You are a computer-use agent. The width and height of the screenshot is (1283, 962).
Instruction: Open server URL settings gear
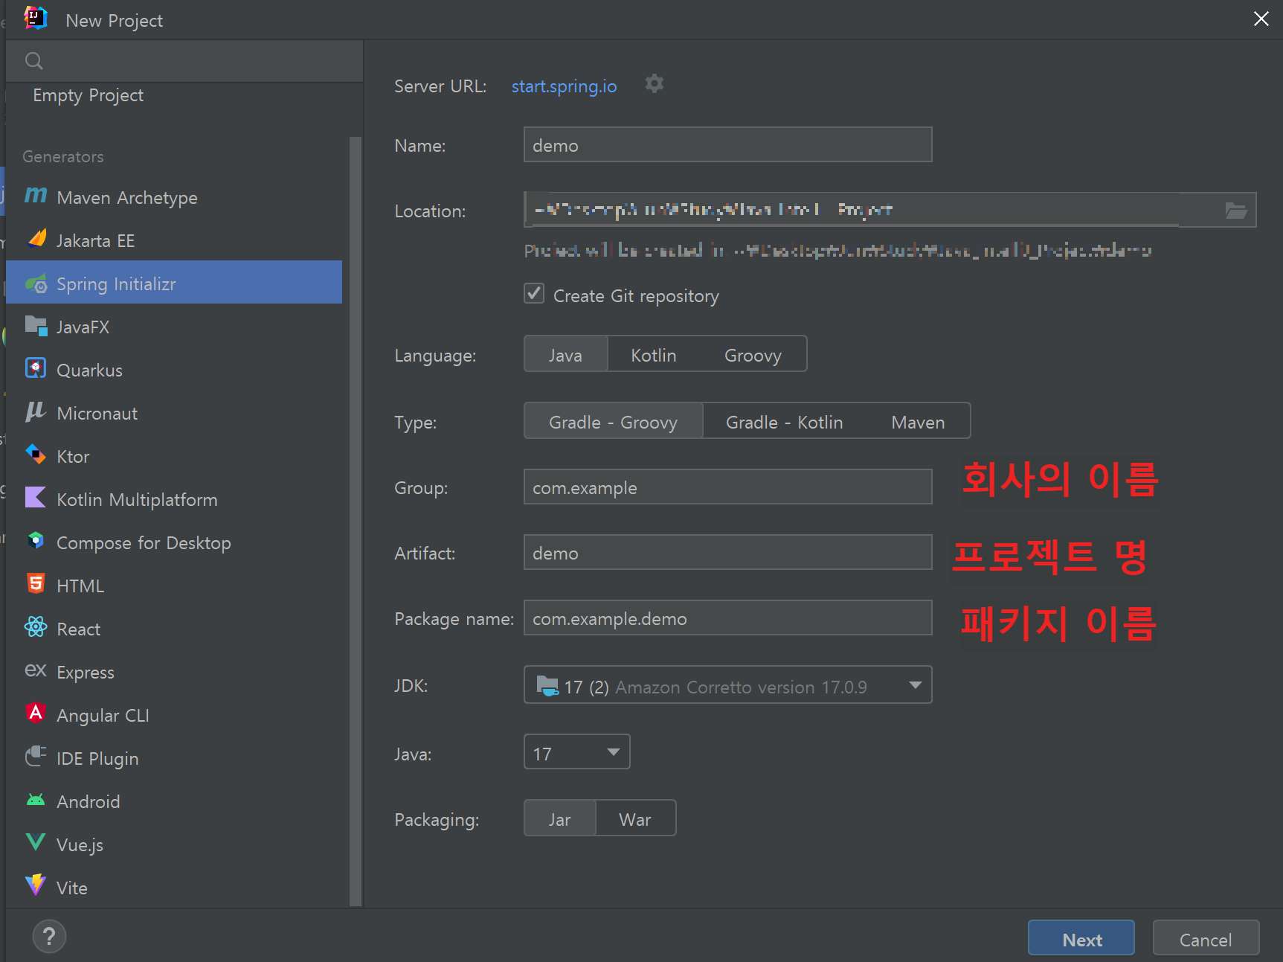pyautogui.click(x=655, y=84)
